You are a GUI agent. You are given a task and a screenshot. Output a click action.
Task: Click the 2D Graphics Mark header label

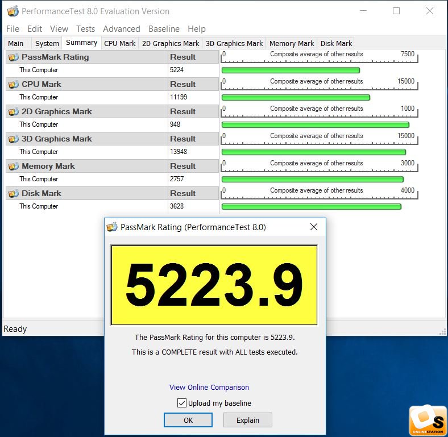coord(57,112)
